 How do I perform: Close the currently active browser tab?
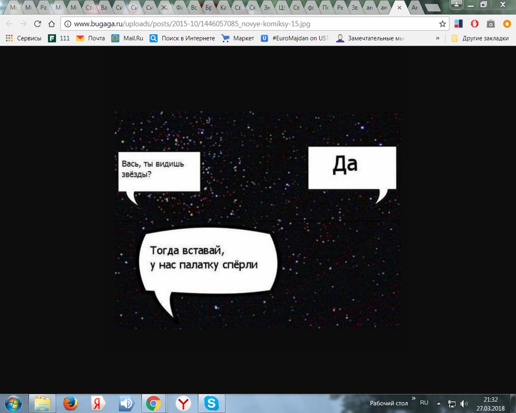[399, 8]
